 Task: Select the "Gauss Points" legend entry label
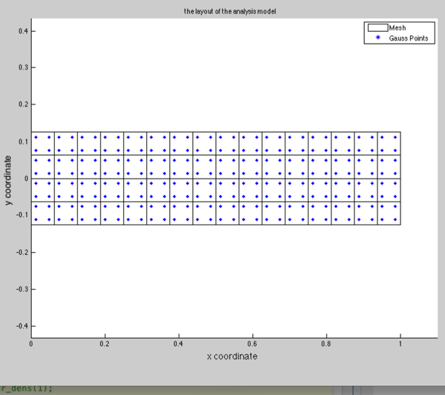click(x=409, y=39)
